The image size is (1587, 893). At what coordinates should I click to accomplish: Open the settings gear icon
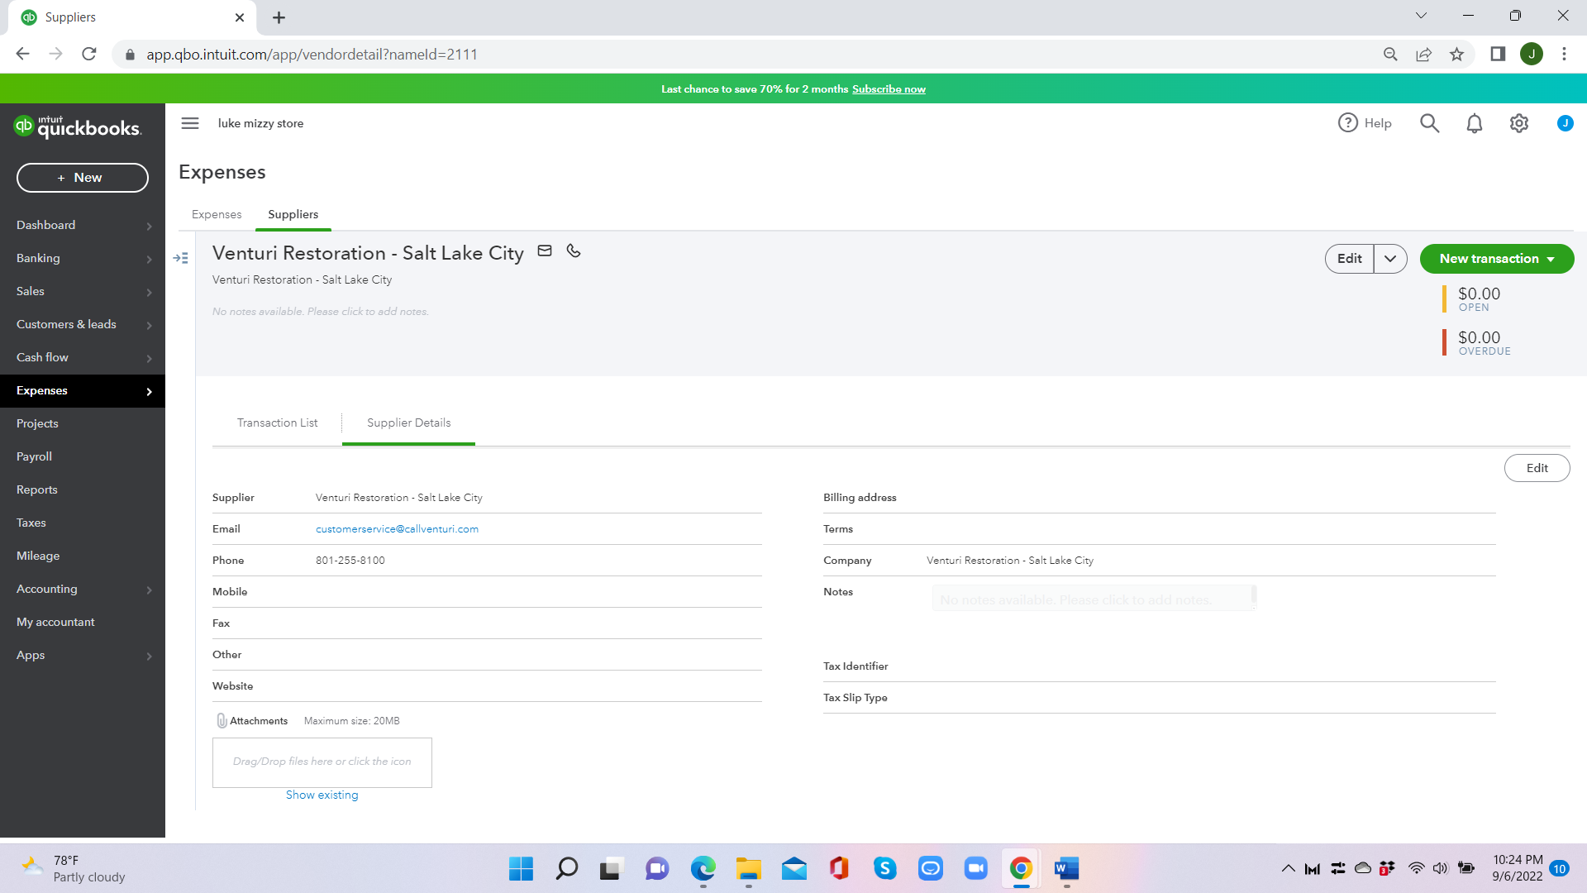(x=1518, y=124)
